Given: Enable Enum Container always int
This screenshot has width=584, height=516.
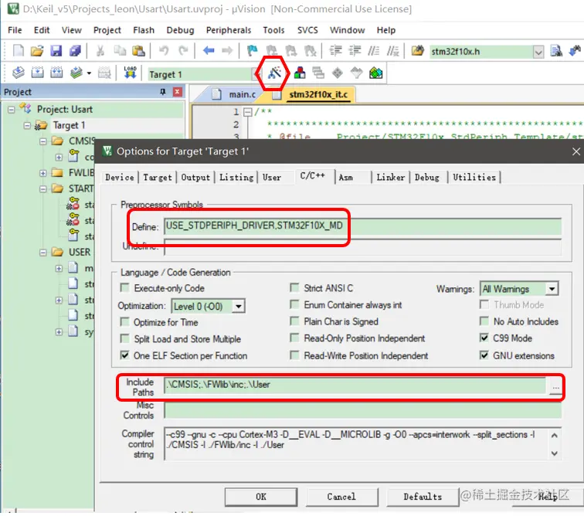Looking at the screenshot, I should [x=294, y=304].
